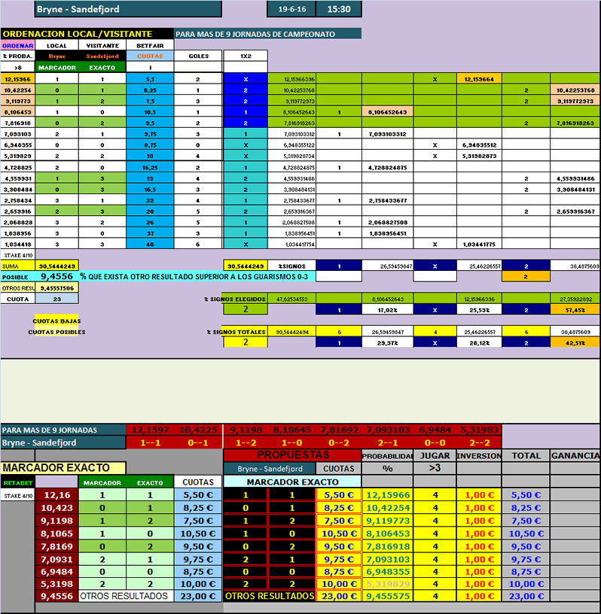Click the RETABET cell

pos(17,482)
